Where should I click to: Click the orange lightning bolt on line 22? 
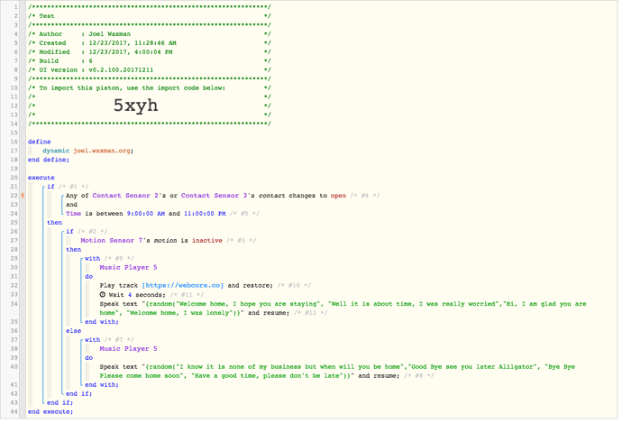click(21, 195)
